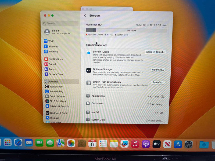Open Mail from the Dock

(29, 143)
